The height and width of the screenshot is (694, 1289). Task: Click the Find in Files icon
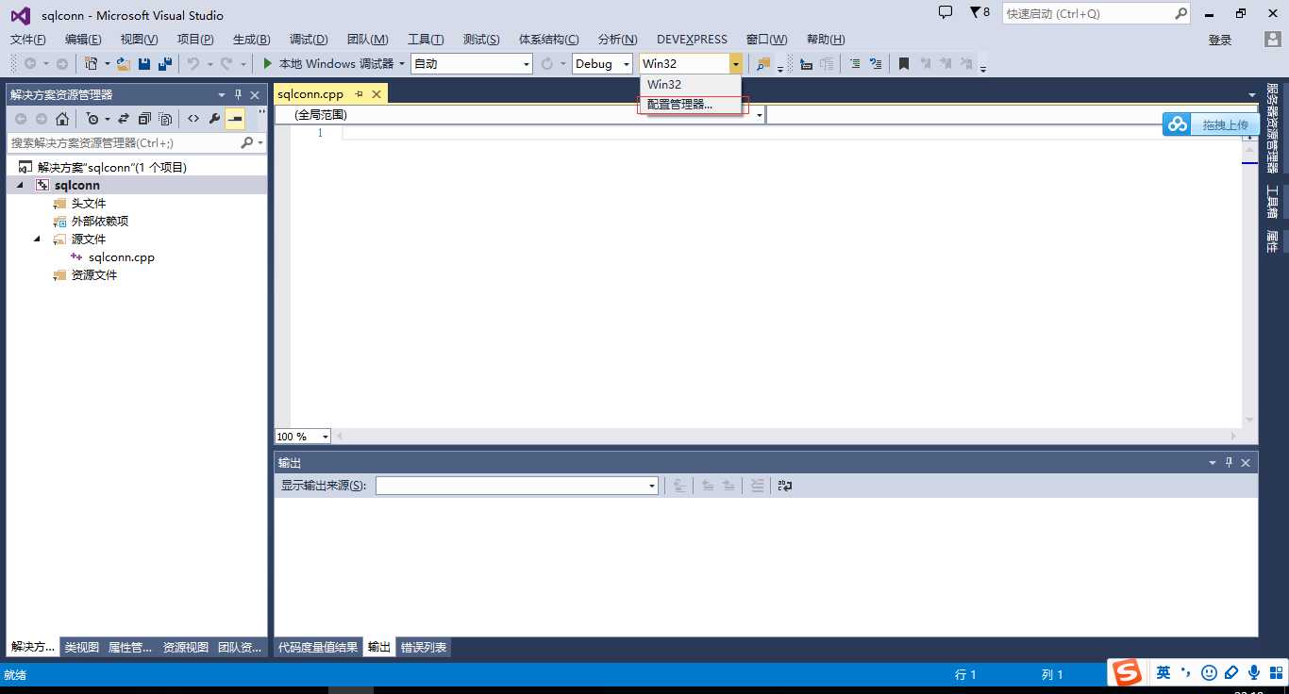tap(762, 64)
